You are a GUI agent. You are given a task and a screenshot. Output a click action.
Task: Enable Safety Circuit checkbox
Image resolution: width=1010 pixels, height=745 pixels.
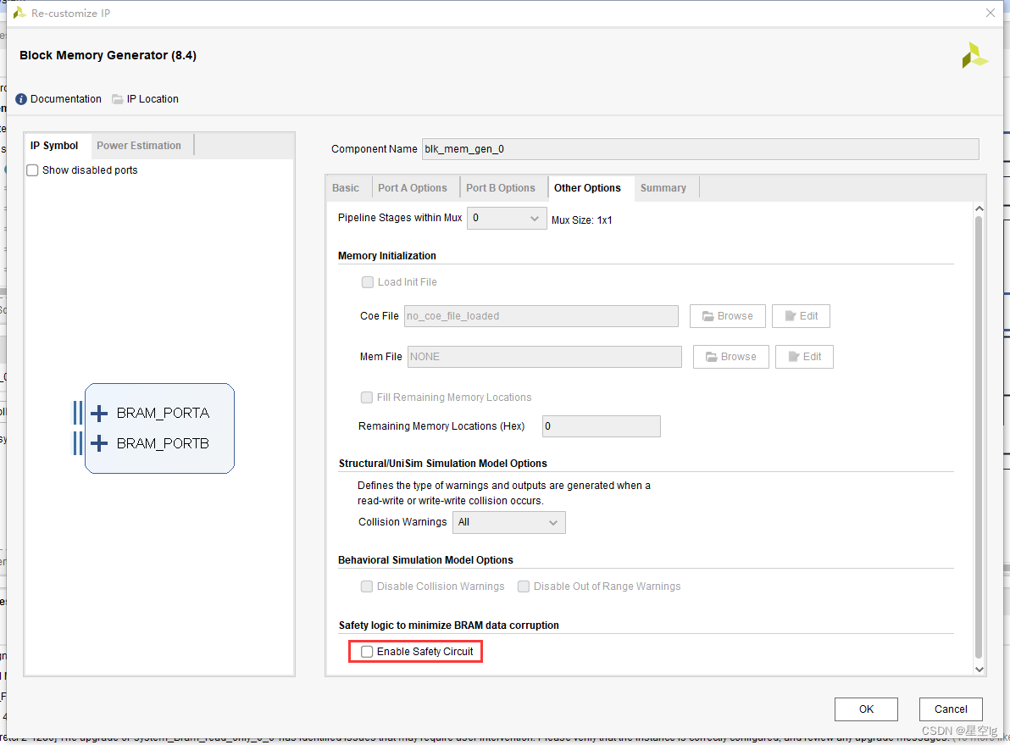click(x=367, y=652)
